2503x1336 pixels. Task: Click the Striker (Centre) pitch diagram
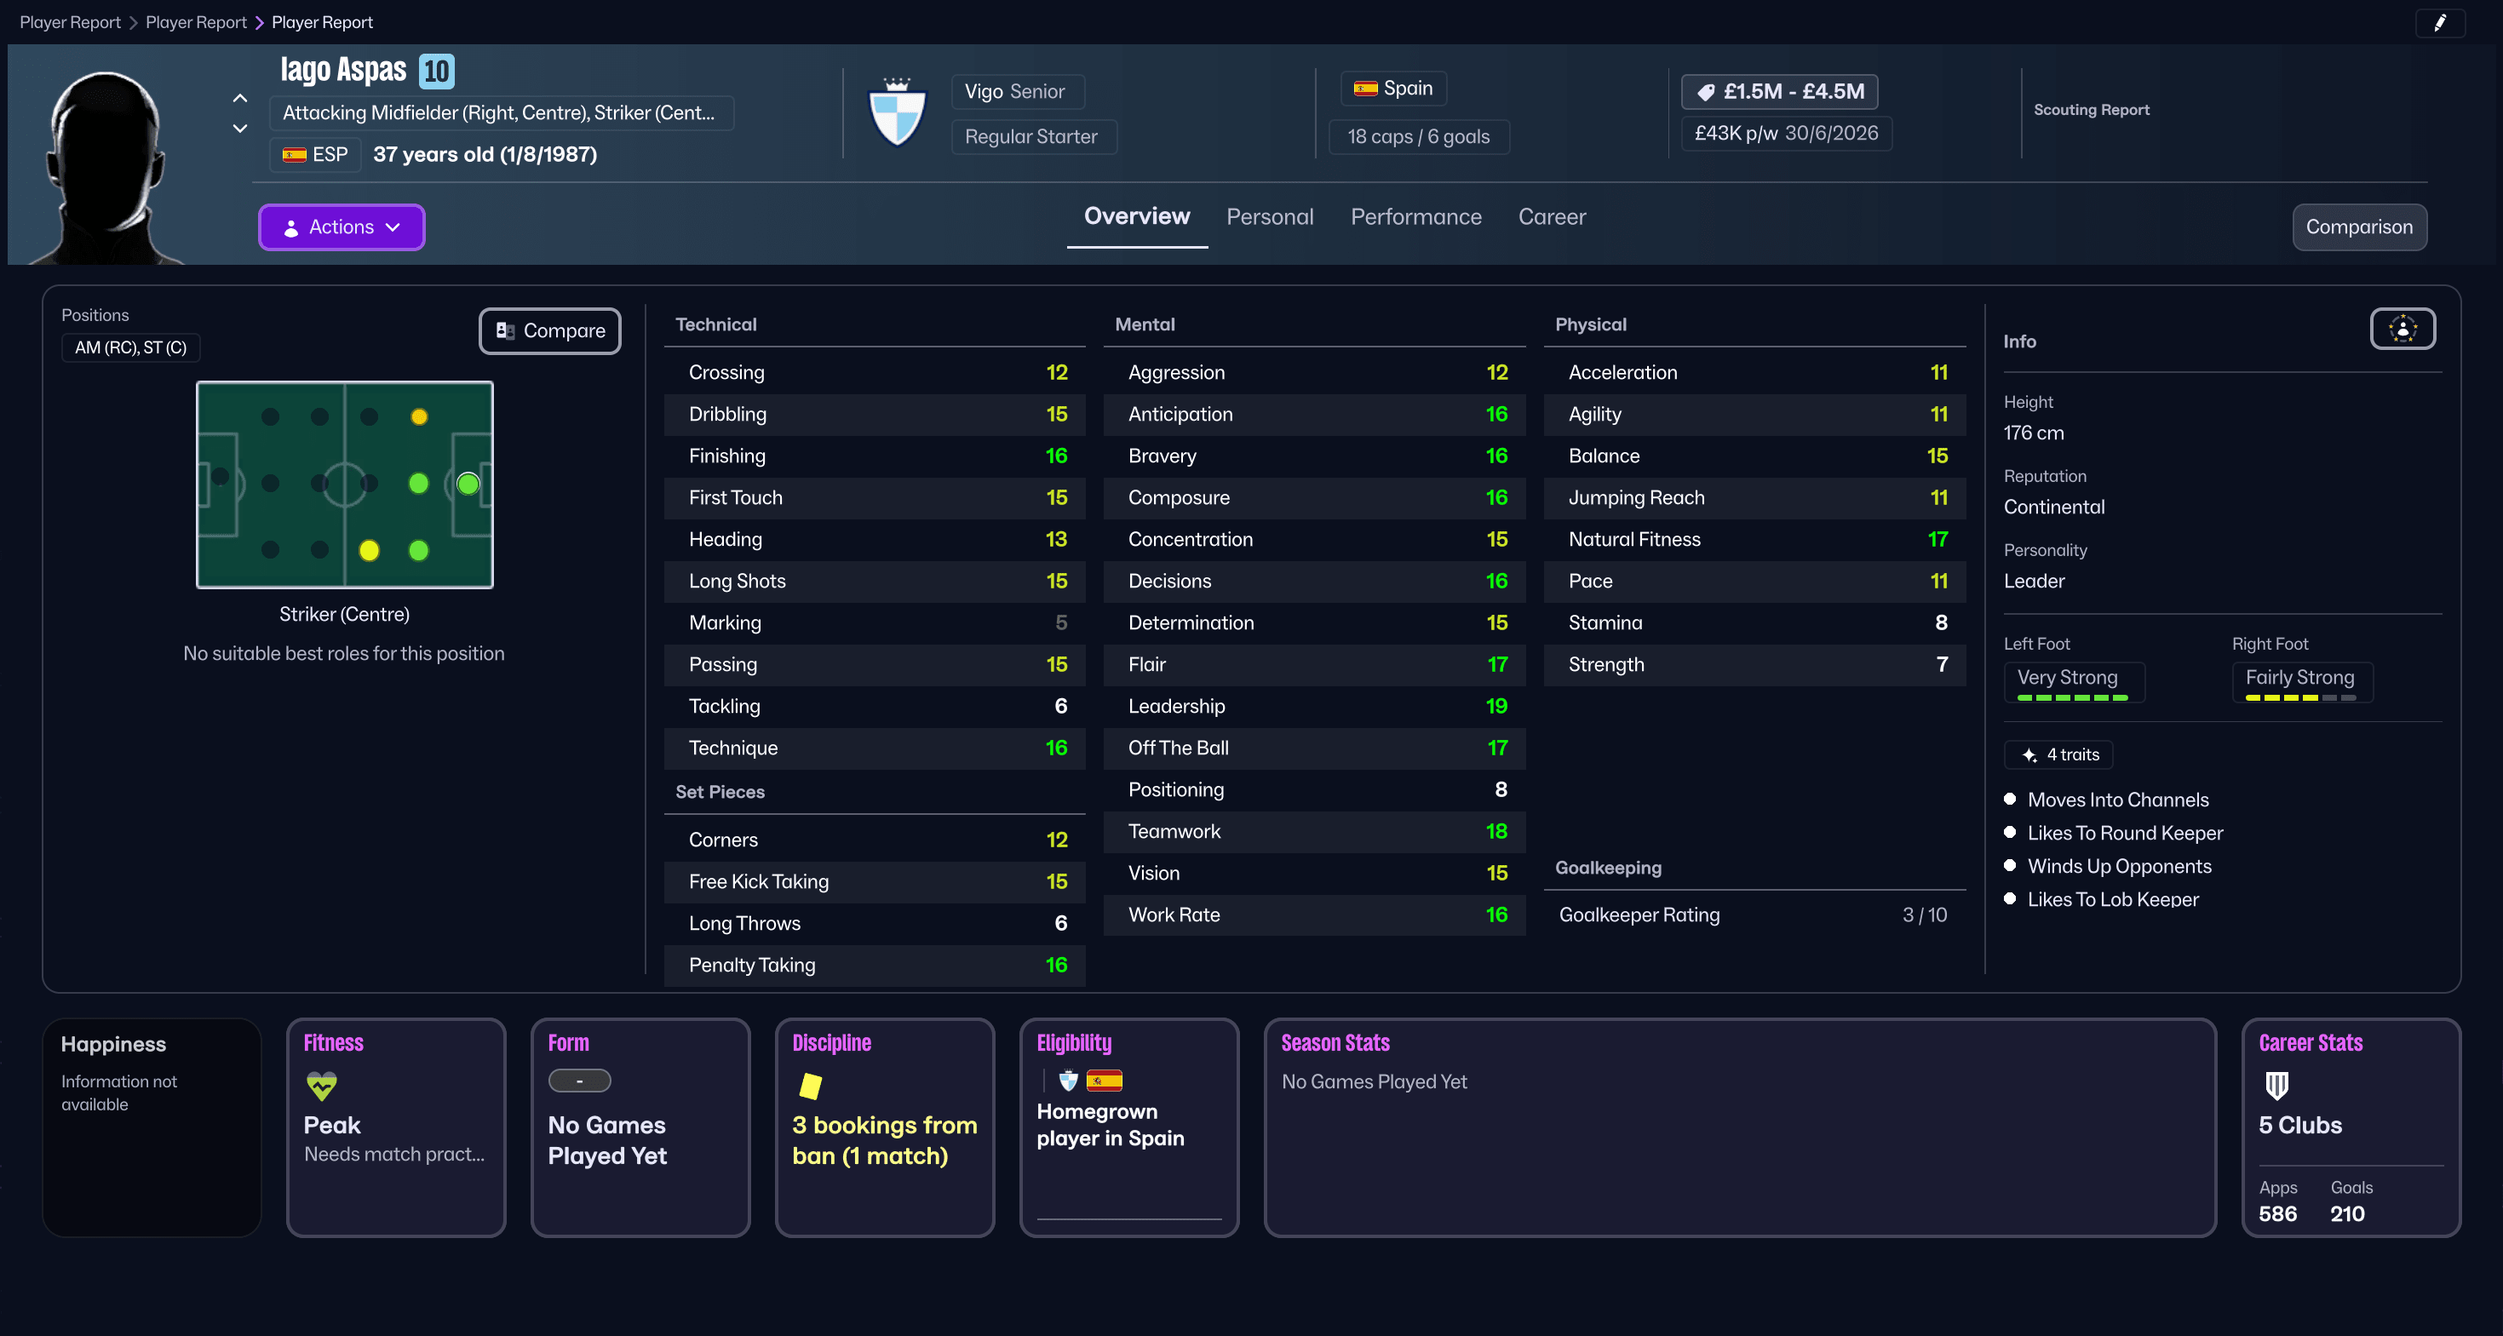click(344, 485)
